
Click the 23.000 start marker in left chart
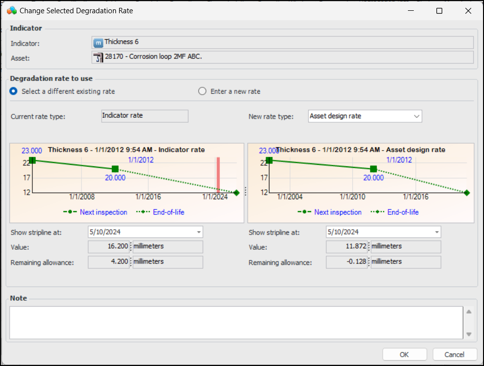pos(32,160)
